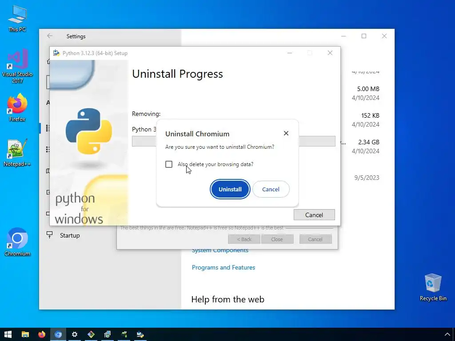Show hidden system tray icons
Screen dimensions: 455x341
point(447,335)
